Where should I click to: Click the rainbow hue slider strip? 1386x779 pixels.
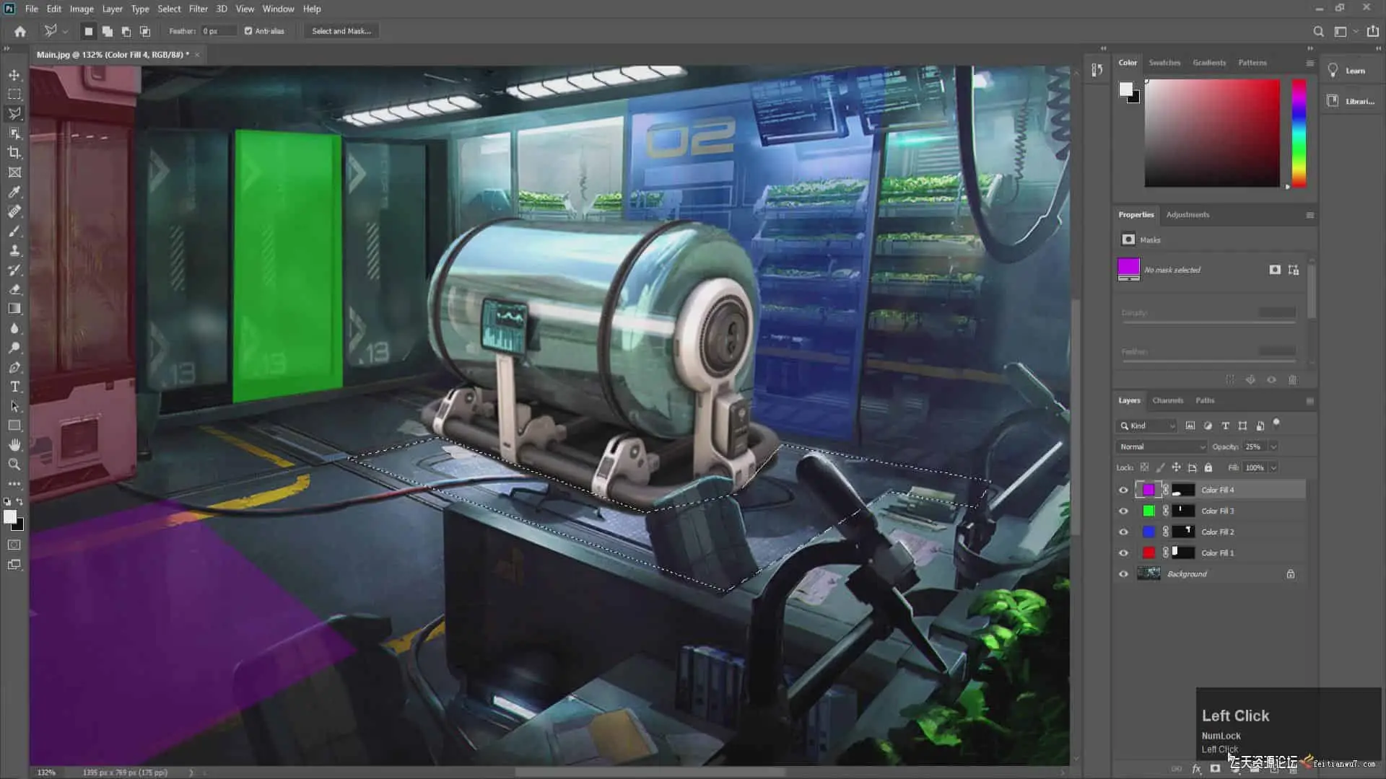(x=1299, y=133)
